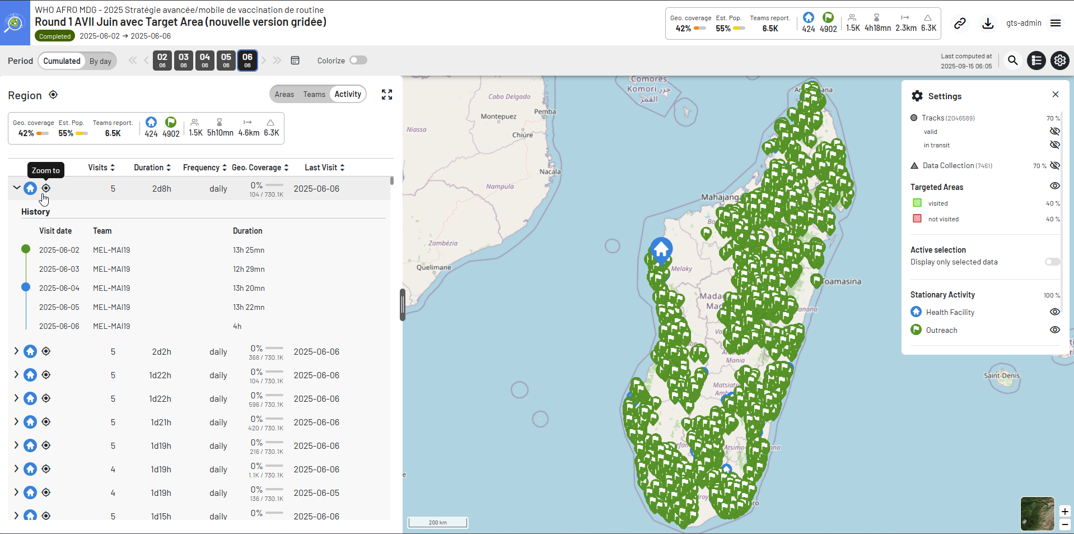The height and width of the screenshot is (534, 1074).
Task: Zoom in the map with plus button
Action: tap(1064, 512)
